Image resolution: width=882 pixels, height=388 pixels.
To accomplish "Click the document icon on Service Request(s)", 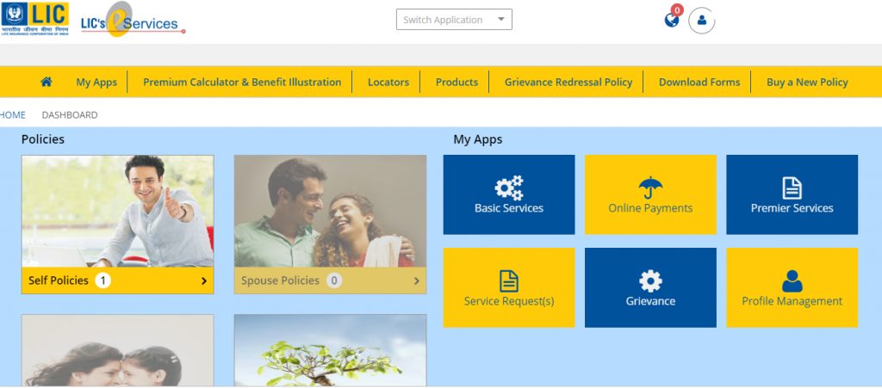I will (509, 281).
